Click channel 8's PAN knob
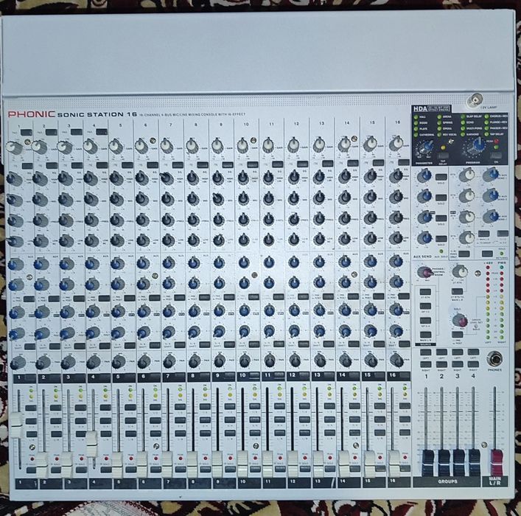 tap(194, 360)
